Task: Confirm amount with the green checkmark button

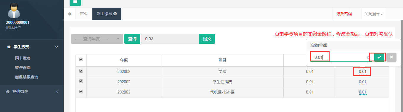Action: coord(379,57)
